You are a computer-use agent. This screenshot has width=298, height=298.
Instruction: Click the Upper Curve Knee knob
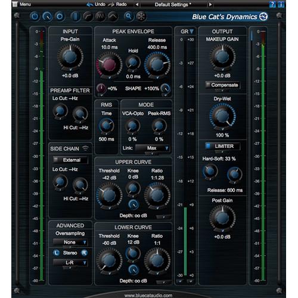click(x=133, y=188)
